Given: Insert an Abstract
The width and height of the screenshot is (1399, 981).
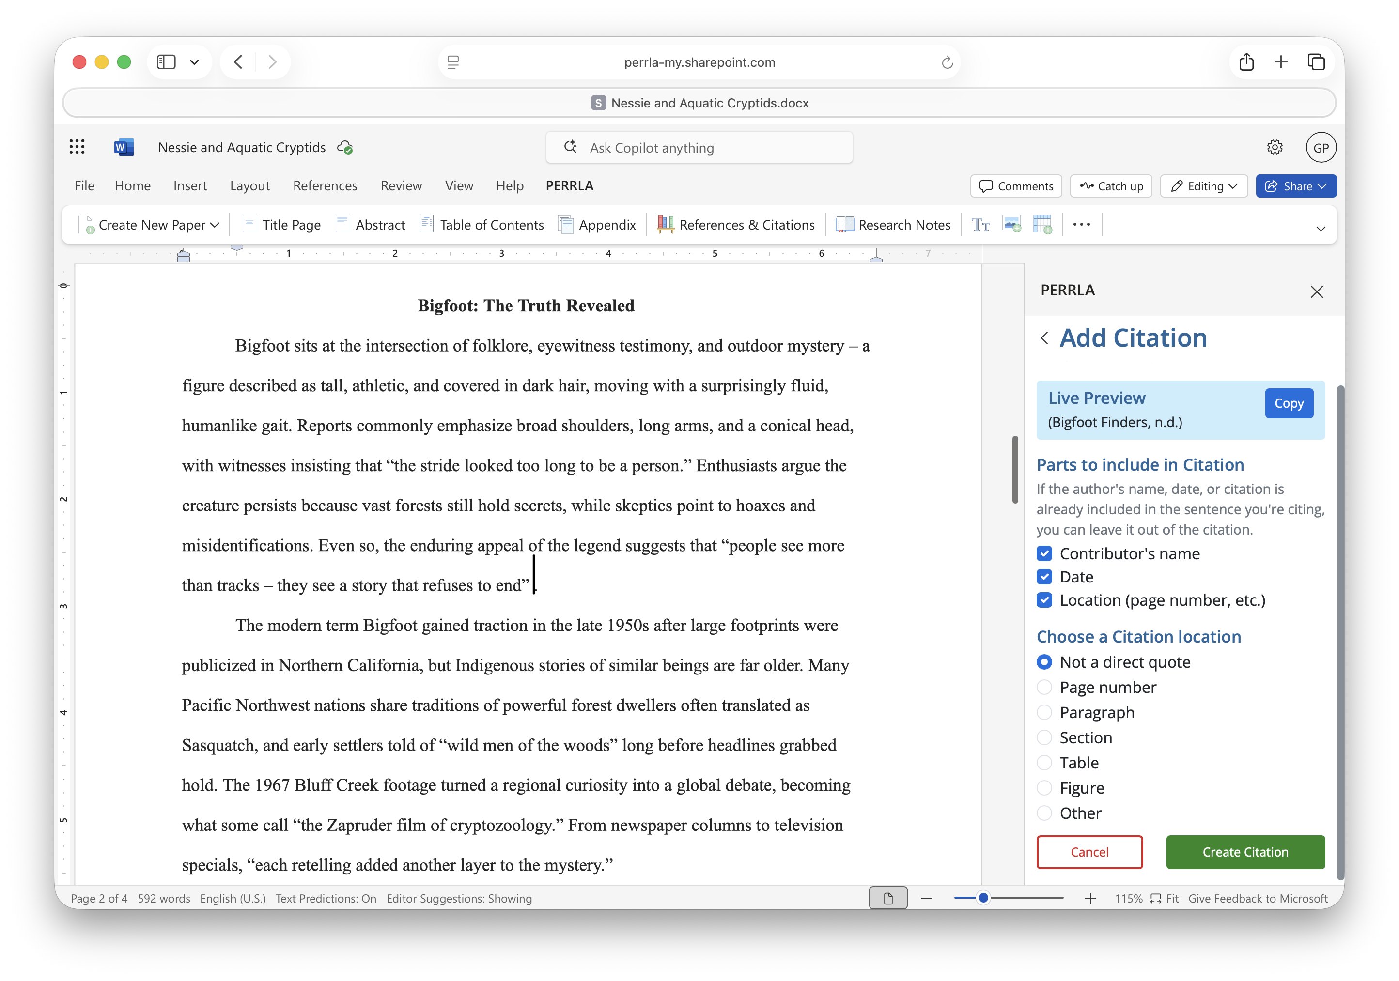Looking at the screenshot, I should point(371,224).
